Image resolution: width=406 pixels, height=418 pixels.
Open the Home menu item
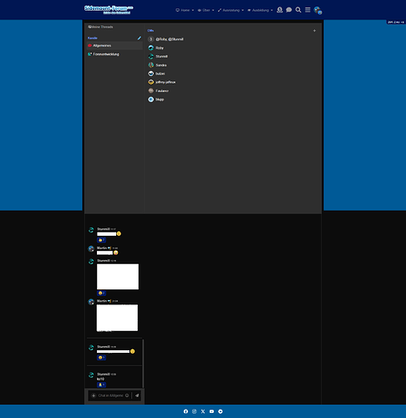[183, 10]
